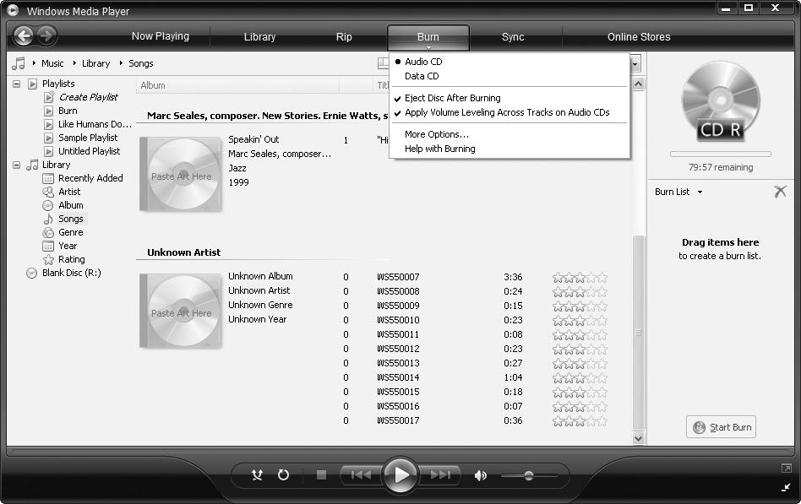Collapse the Library tree node
Image resolution: width=801 pixels, height=504 pixels.
click(16, 165)
